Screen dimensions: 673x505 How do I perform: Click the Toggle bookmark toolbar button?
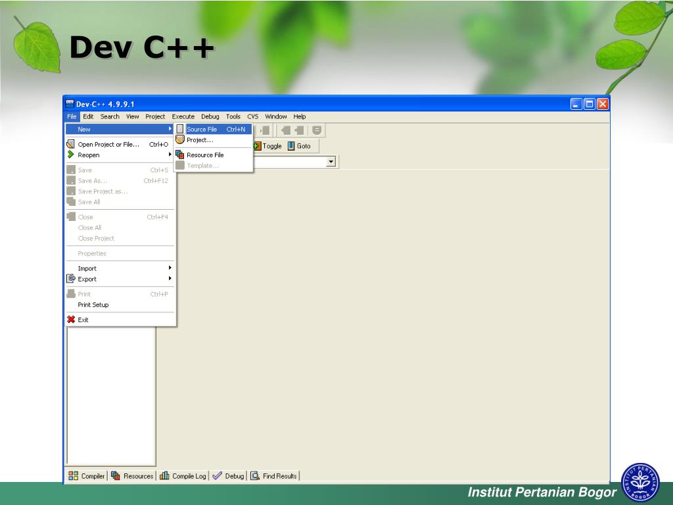pyautogui.click(x=268, y=146)
